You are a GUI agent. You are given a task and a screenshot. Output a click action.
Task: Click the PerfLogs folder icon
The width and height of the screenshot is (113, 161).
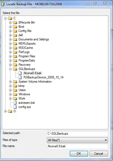tap(15, 52)
